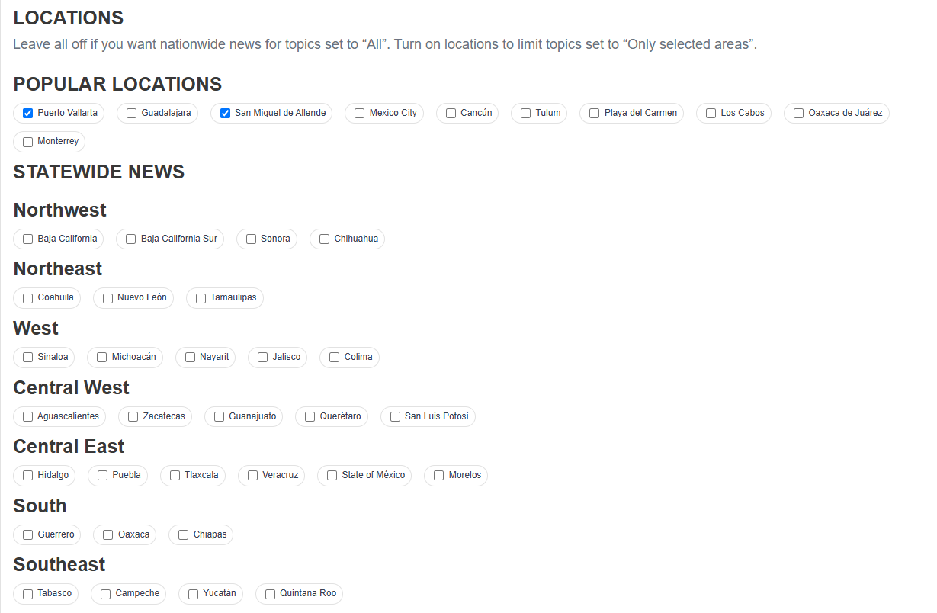The height and width of the screenshot is (613, 937).
Task: Check San Luis Potosí checkbox
Action: 396,417
